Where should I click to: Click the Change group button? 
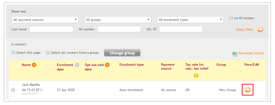[x=122, y=53]
